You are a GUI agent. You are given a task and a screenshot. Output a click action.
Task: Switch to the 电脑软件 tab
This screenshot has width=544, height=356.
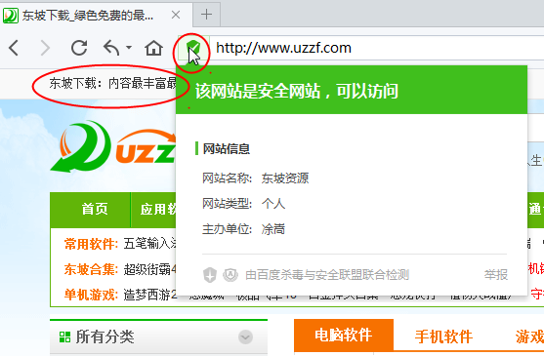pos(344,336)
